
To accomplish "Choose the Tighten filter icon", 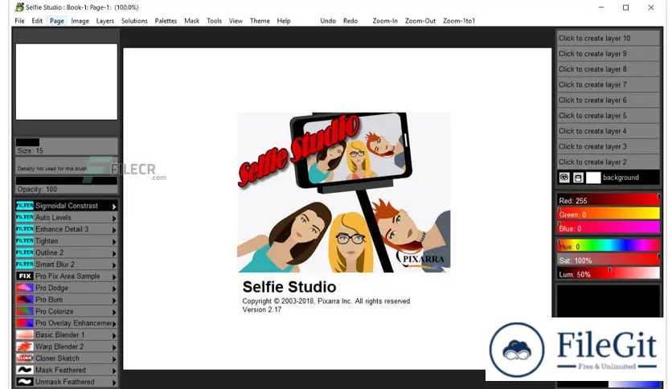I will click(x=24, y=241).
